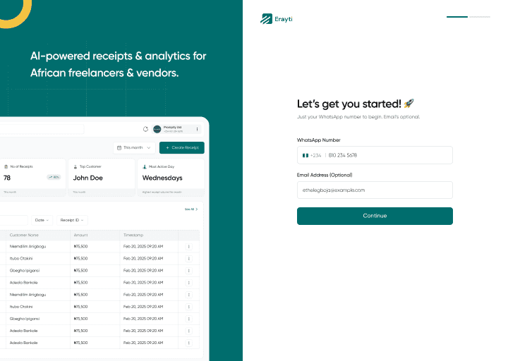Image resolution: width=508 pixels, height=361 pixels.
Task: Click the Nigerian flag country code
Action: click(x=311, y=155)
